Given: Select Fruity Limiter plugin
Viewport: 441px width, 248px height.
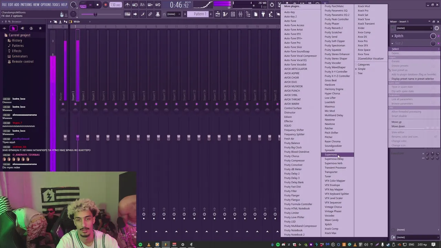Looking at the screenshot, I should click(291, 213).
